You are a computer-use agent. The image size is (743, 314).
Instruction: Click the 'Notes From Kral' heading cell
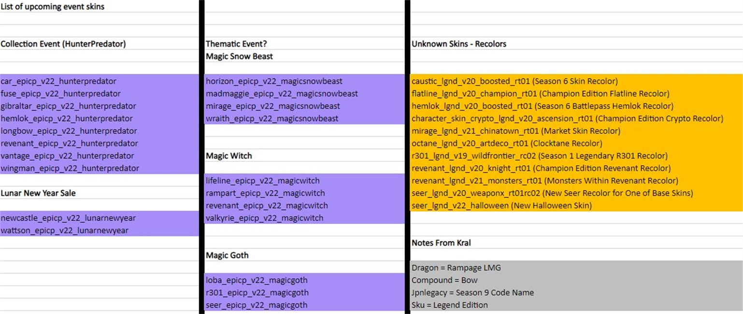pos(441,243)
